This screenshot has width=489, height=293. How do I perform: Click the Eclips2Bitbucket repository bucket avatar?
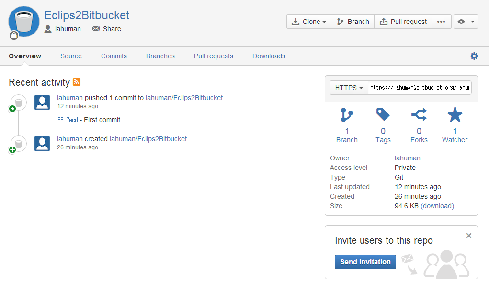(x=24, y=22)
